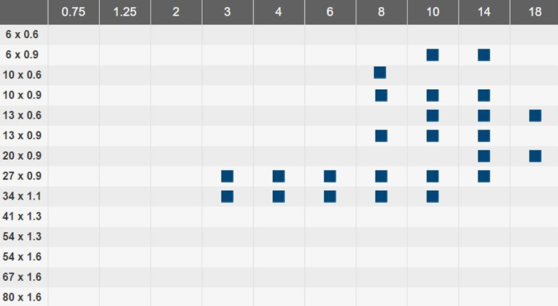Click the 27 x 0.9 square in column 3

click(x=227, y=177)
